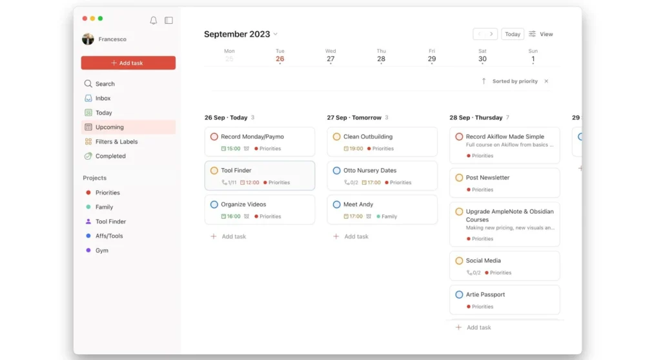Open the Inbox view
This screenshot has height=360, width=661.
128,98
